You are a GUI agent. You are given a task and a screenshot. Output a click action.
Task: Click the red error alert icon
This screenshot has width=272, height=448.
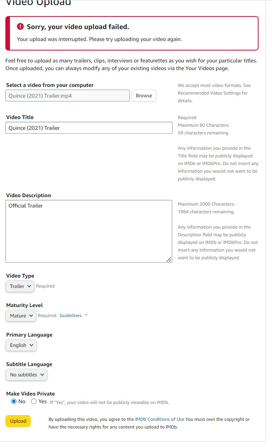click(21, 26)
